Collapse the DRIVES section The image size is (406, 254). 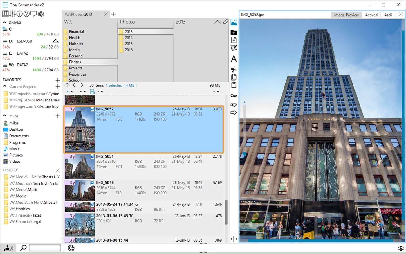coord(5,22)
